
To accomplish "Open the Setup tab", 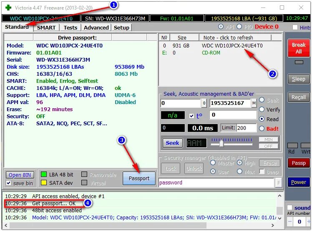I will click(x=121, y=27).
